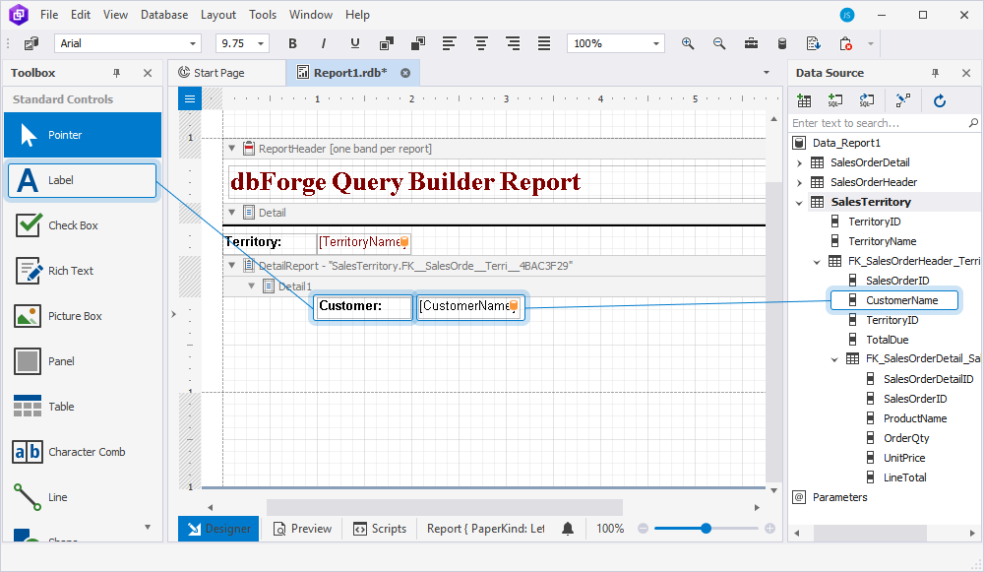Click the zoom slider handle in status bar
Screen dimensions: 984x572
pos(706,528)
